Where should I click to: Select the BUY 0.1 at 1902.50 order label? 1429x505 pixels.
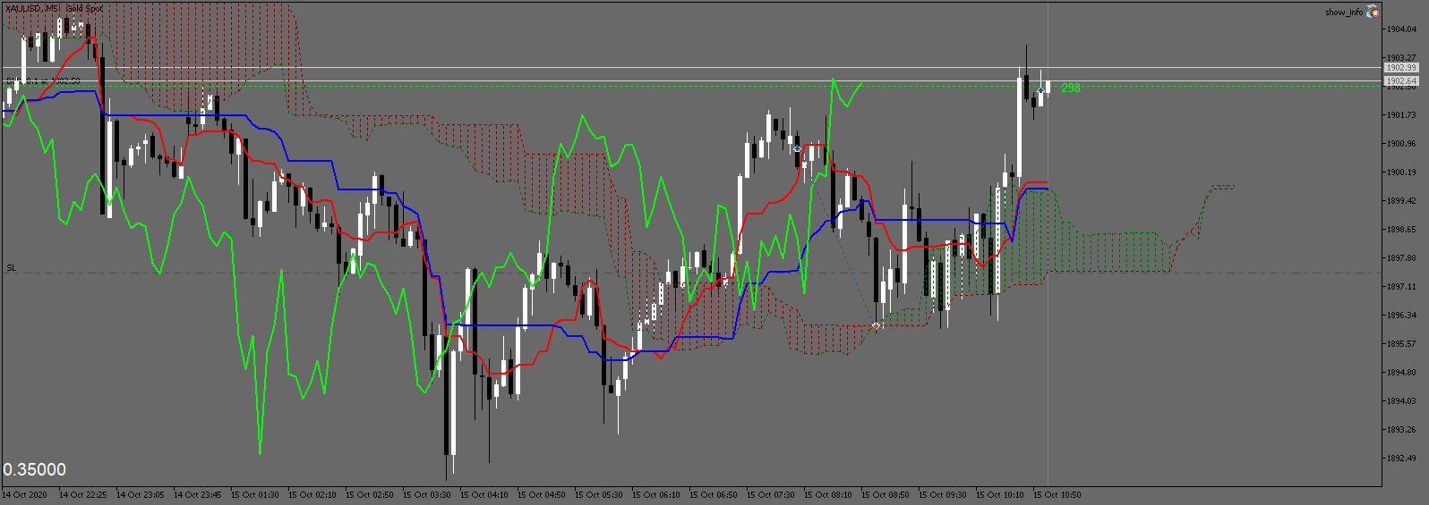43,81
